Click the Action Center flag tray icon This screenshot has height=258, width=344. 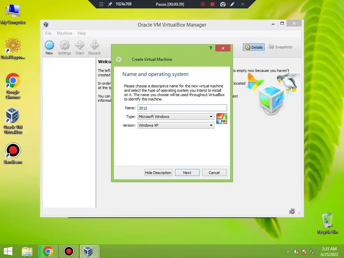coord(304,252)
